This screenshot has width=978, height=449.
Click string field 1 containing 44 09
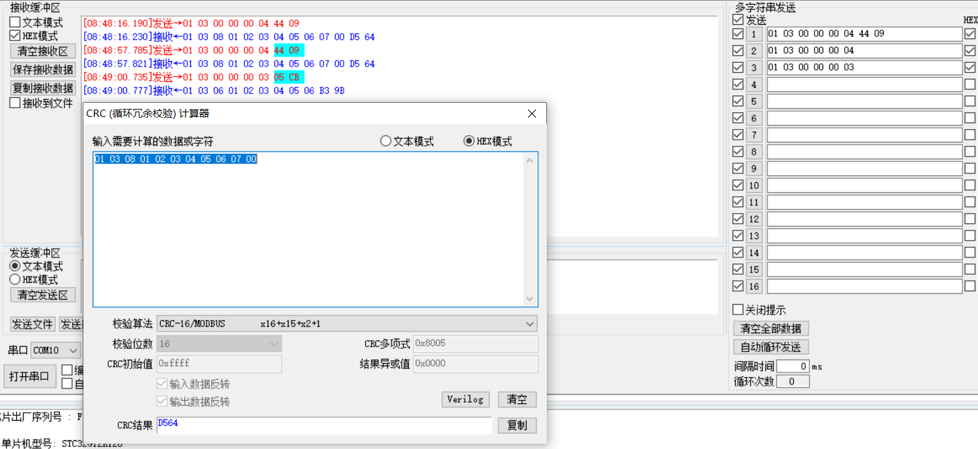pyautogui.click(x=864, y=34)
